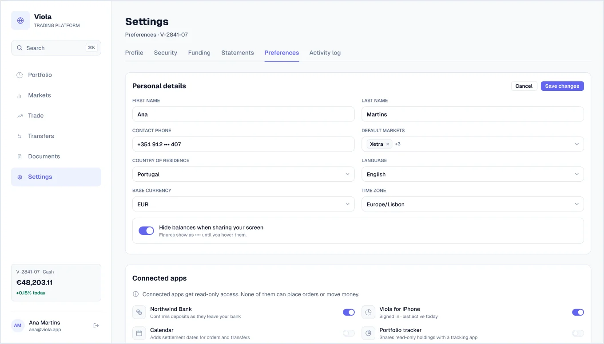Switch to the Profile tab
604x344 pixels.
(x=134, y=53)
